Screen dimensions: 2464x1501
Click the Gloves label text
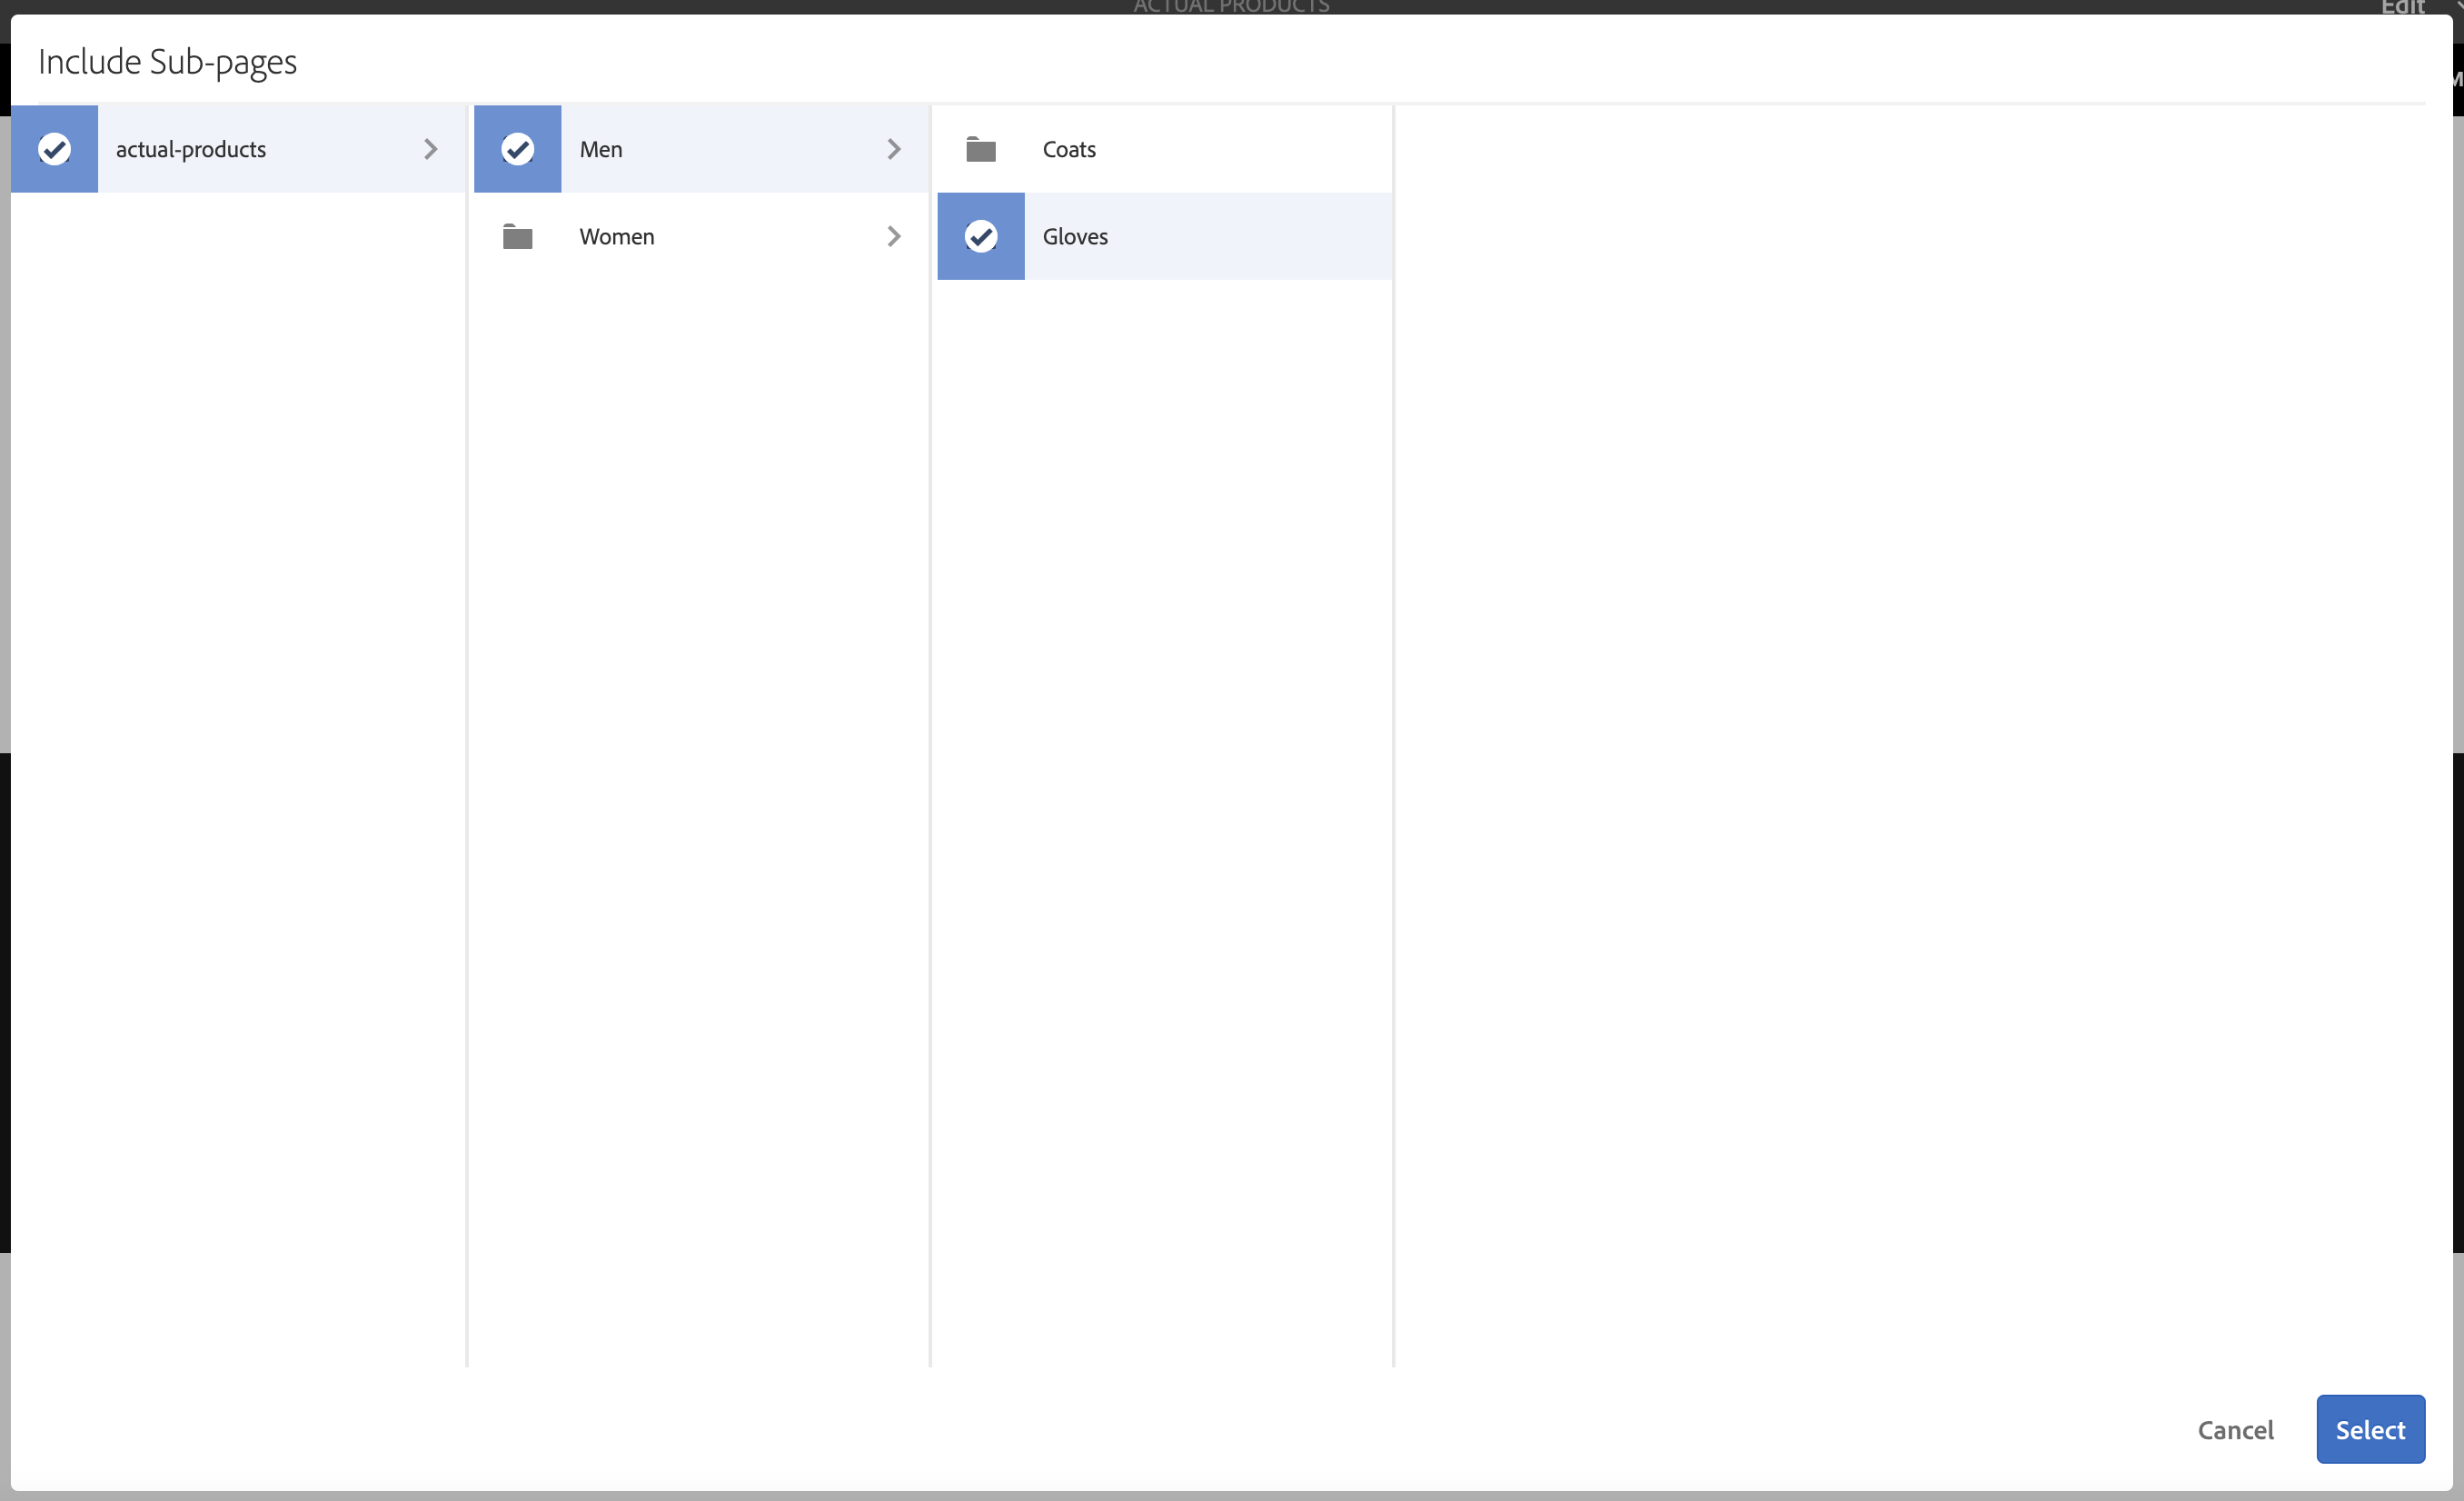coord(1075,237)
